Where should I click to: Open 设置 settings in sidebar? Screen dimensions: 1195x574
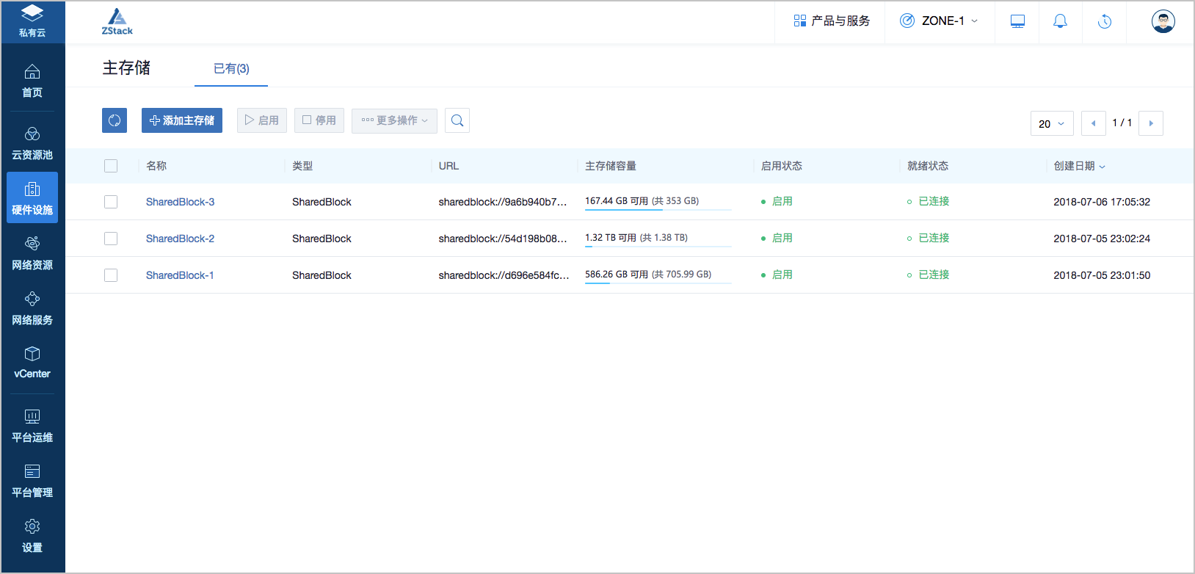point(32,536)
